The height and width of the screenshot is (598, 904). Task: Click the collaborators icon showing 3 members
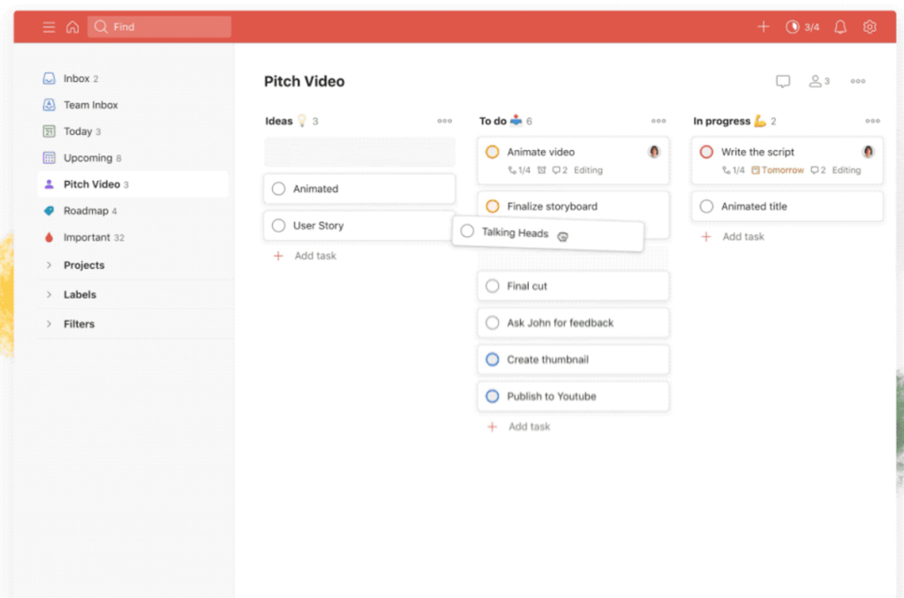(817, 80)
